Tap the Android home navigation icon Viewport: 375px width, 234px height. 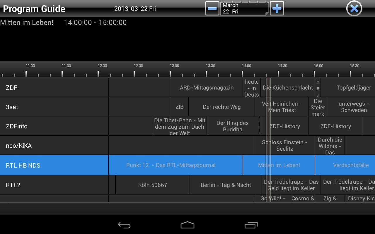click(x=187, y=225)
